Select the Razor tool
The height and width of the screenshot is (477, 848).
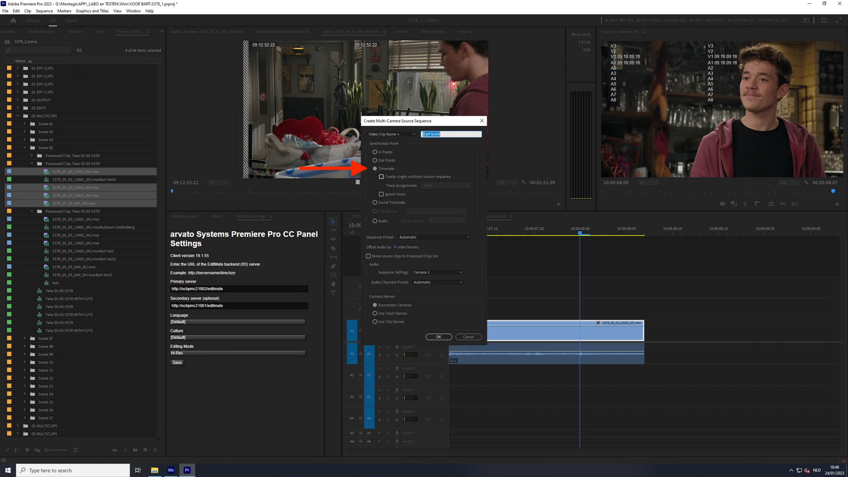tap(333, 248)
